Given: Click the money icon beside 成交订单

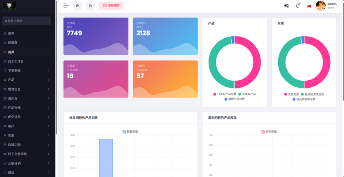Looking at the screenshot, I should [x=5, y=117].
